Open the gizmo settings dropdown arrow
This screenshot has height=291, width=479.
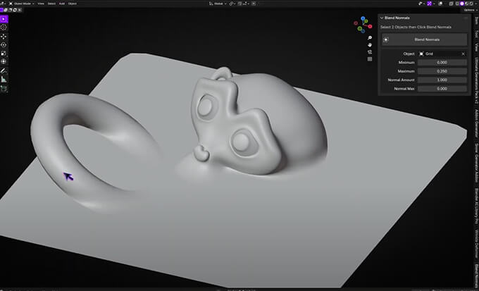(x=434, y=4)
